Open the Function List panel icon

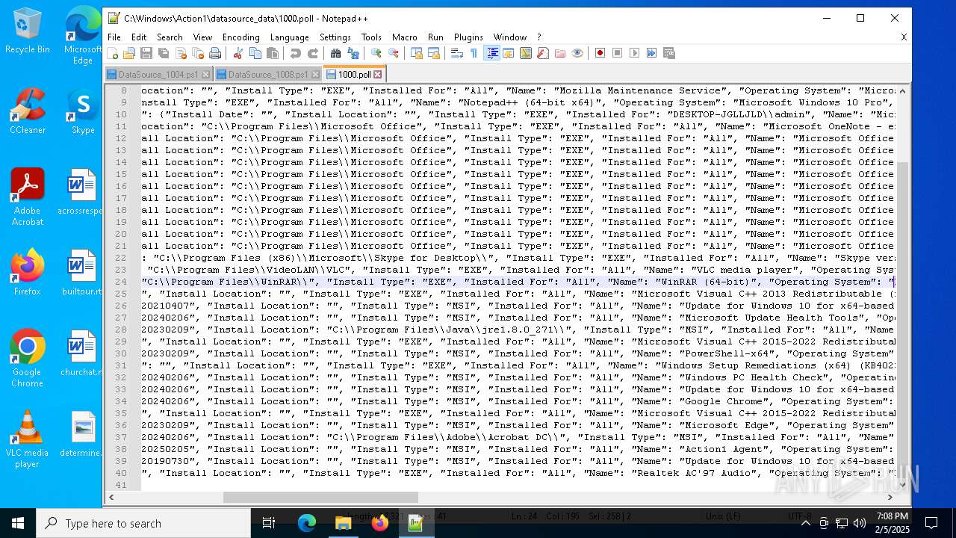(x=543, y=53)
